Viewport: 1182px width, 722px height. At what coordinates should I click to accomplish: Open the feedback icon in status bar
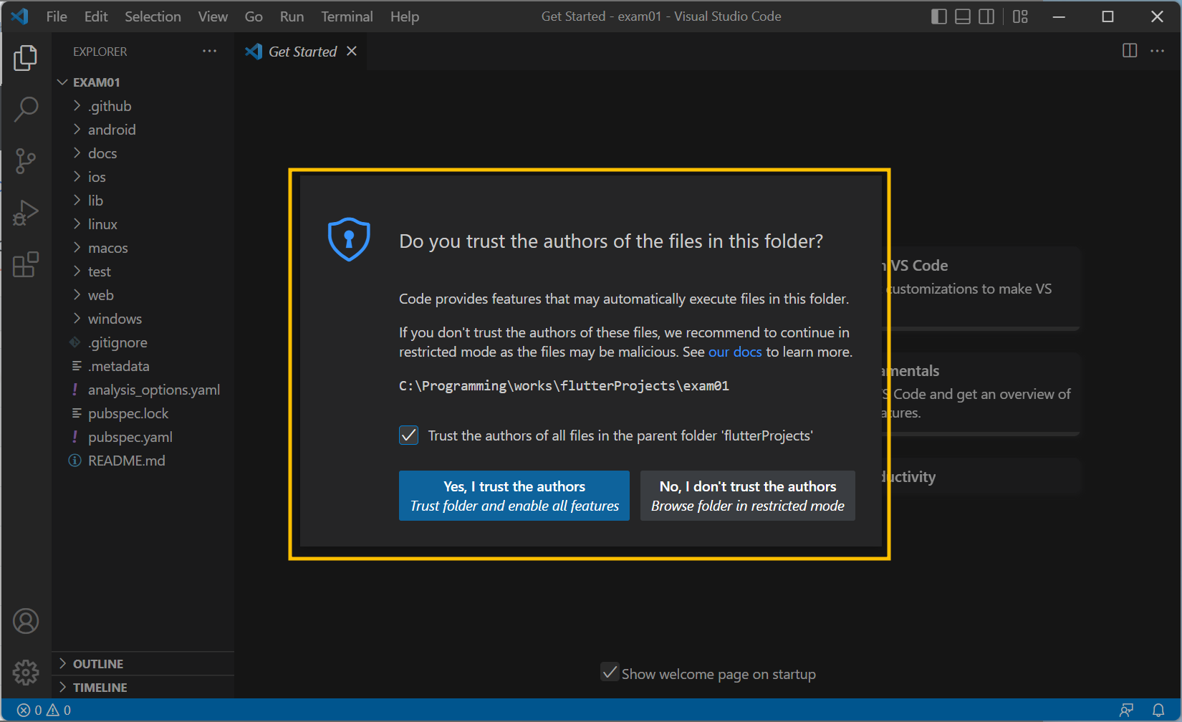click(1126, 710)
